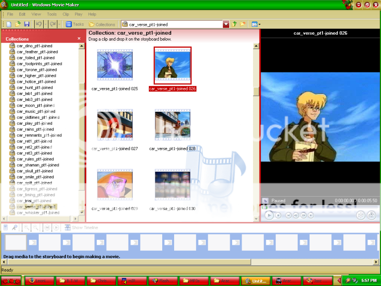Click the storyboard scroll-right arrow
Viewport: 381px width, 286px height.
(376, 262)
